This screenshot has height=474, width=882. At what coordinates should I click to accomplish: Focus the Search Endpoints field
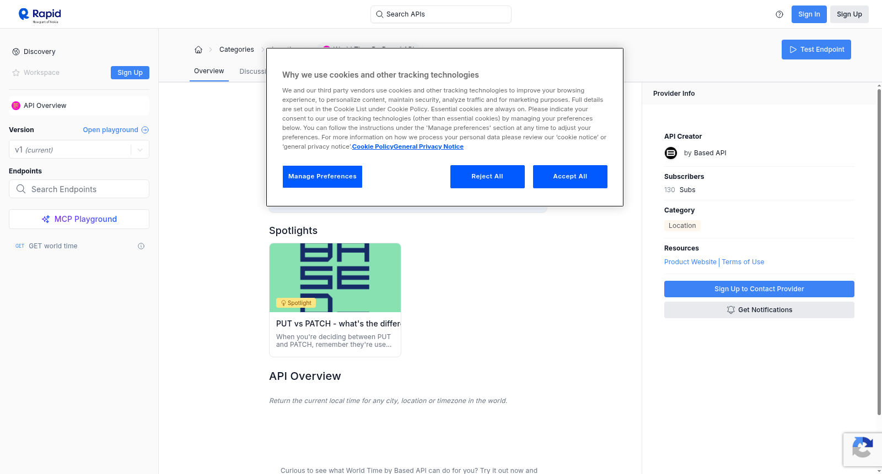[x=79, y=189]
